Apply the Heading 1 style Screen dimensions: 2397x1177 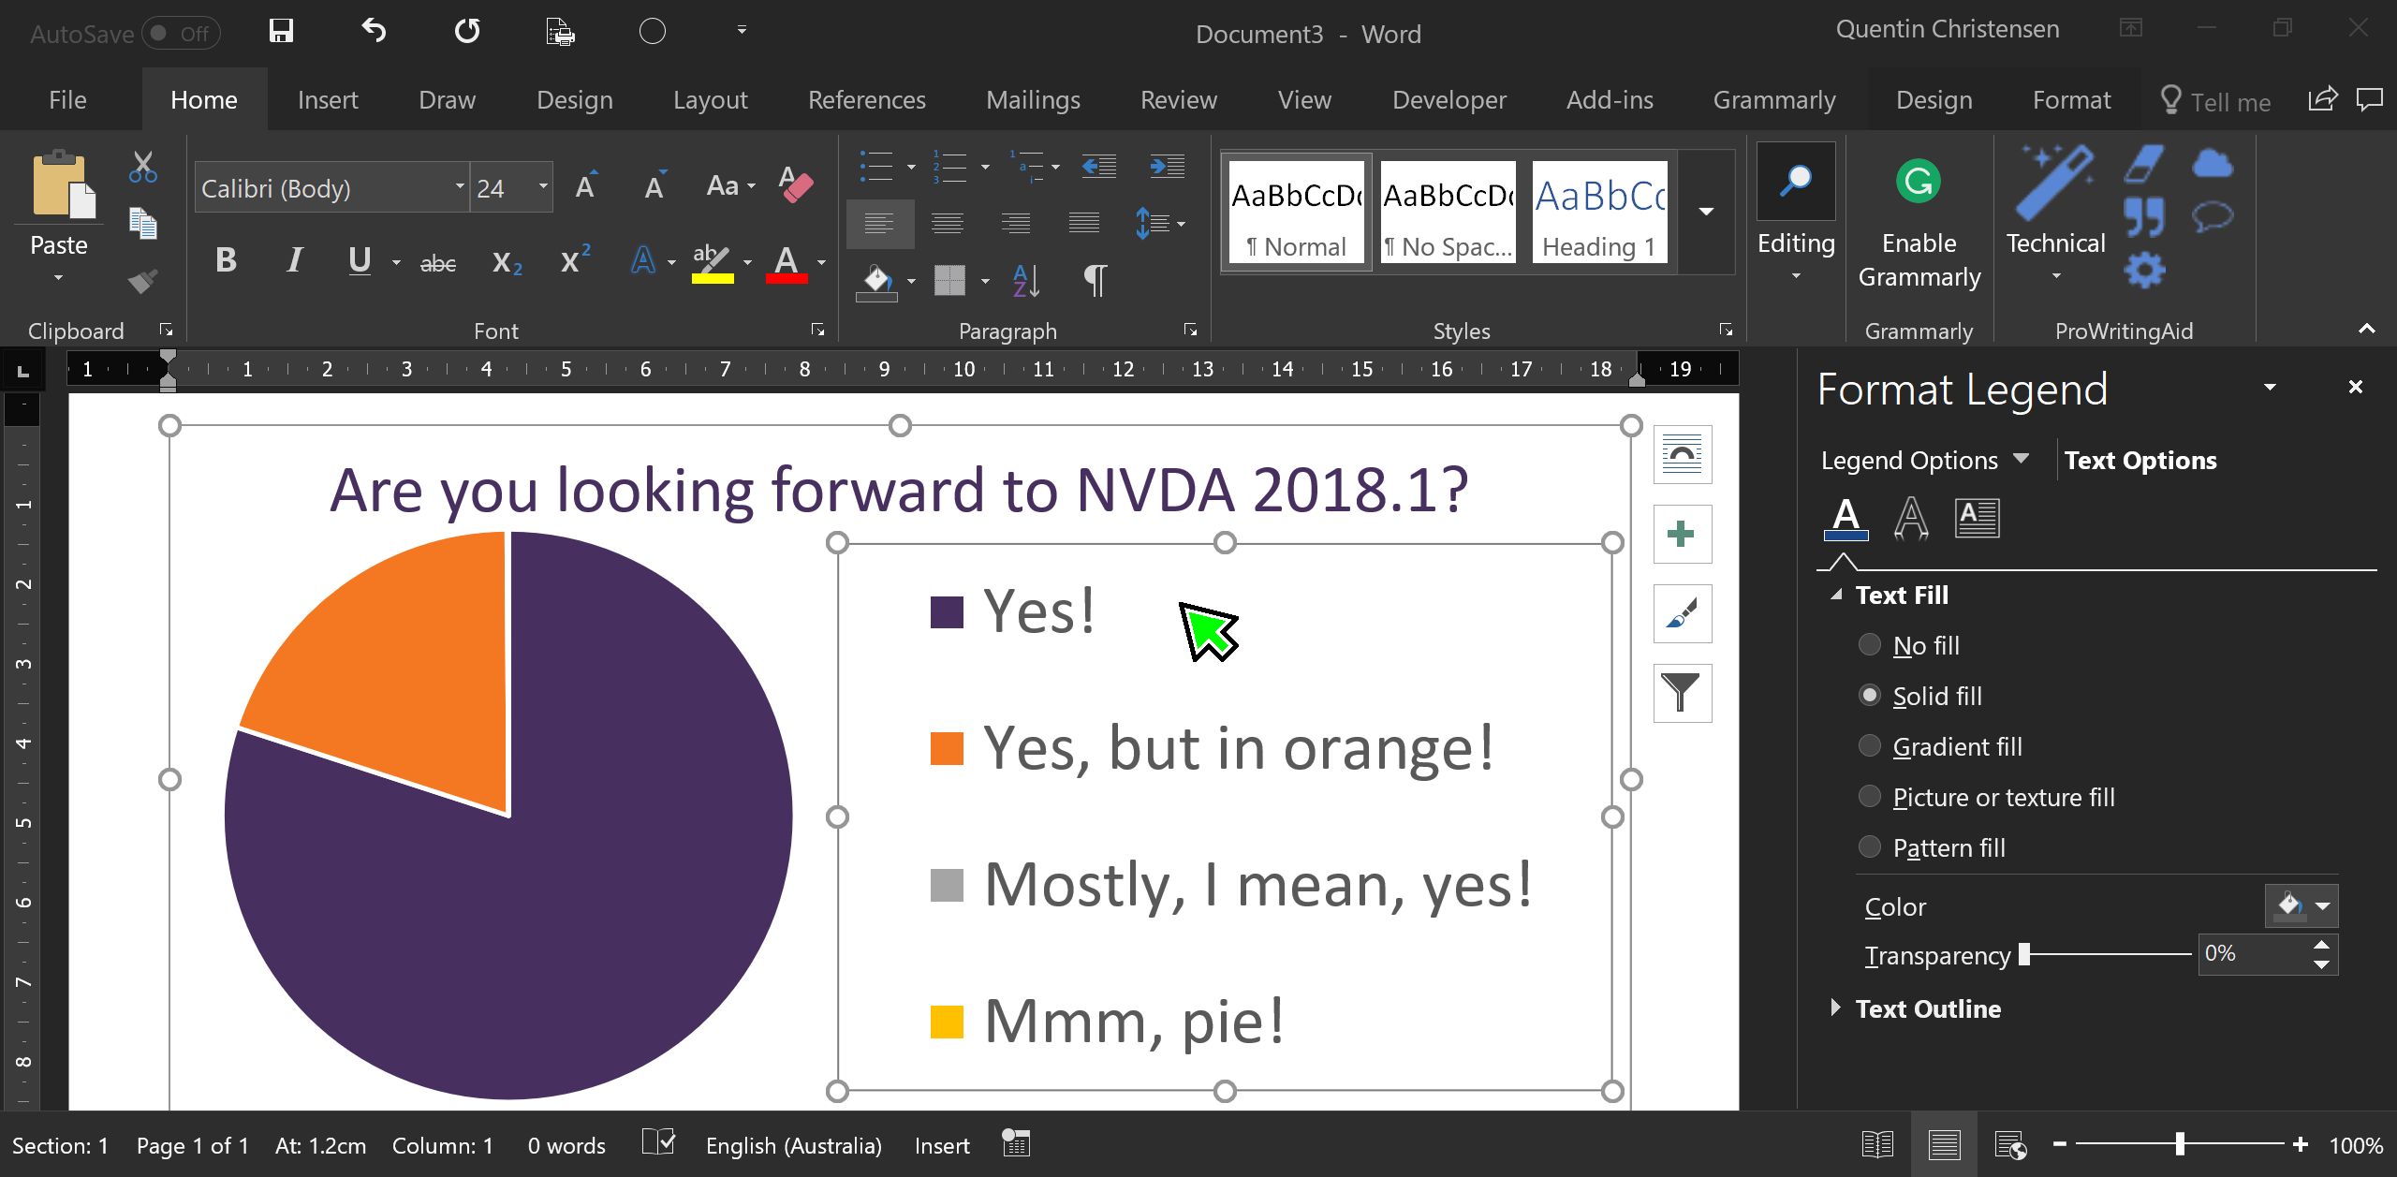1599,212
